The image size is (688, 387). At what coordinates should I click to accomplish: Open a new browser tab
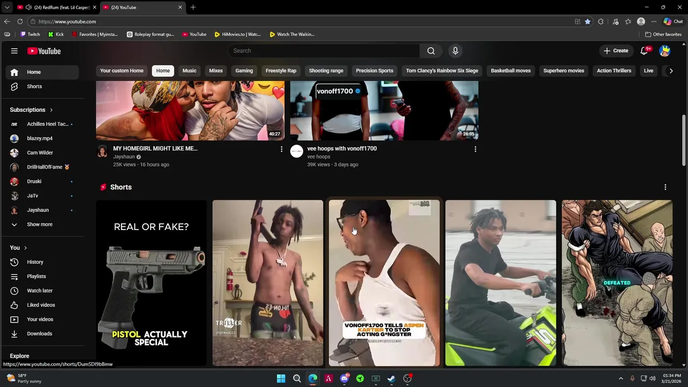tap(193, 7)
